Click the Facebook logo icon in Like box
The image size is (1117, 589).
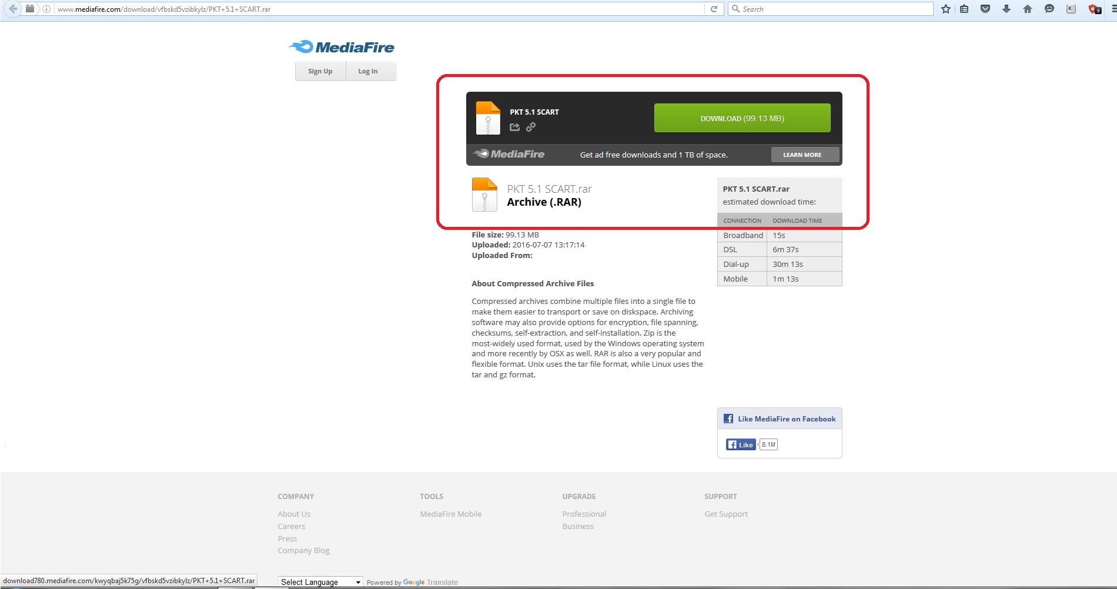tap(728, 419)
